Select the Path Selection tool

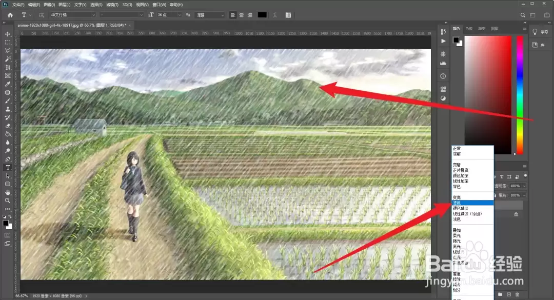(x=7, y=175)
